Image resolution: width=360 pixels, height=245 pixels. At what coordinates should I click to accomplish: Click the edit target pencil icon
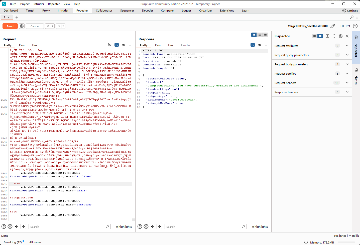[333, 26]
